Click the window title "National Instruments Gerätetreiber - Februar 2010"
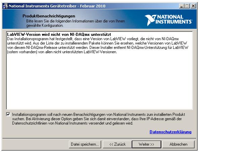Screen dimensions: 242x152 click(x=57, y=6)
